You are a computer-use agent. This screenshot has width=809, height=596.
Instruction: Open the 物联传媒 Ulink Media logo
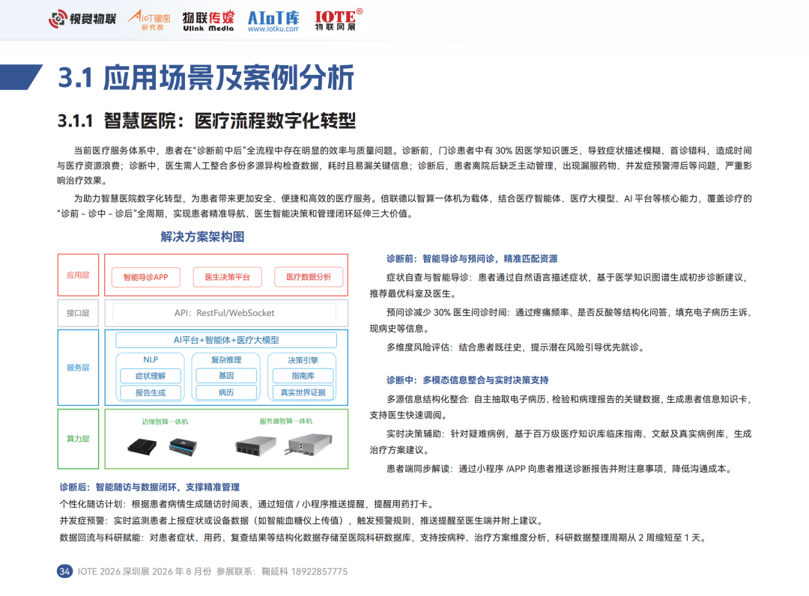point(208,20)
